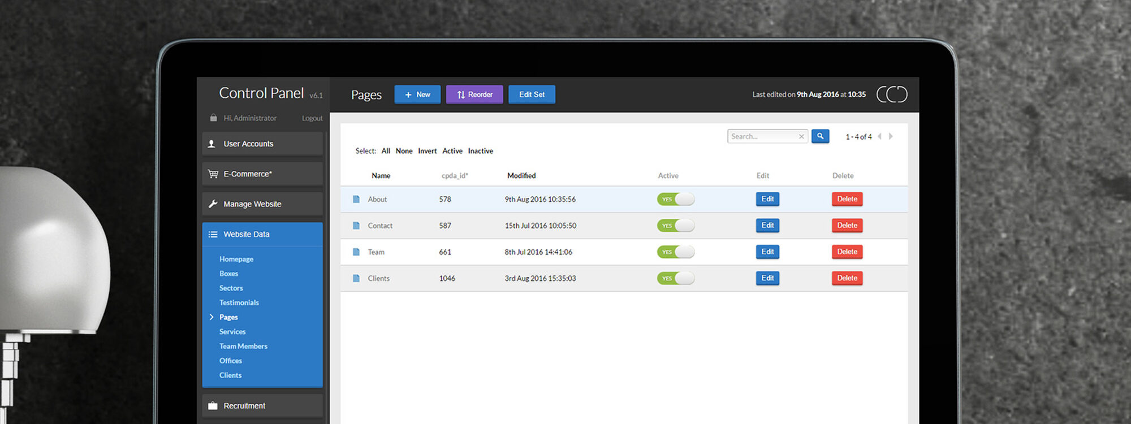Click the 15th Jul 2016 10:05:50 cell

tap(541, 226)
